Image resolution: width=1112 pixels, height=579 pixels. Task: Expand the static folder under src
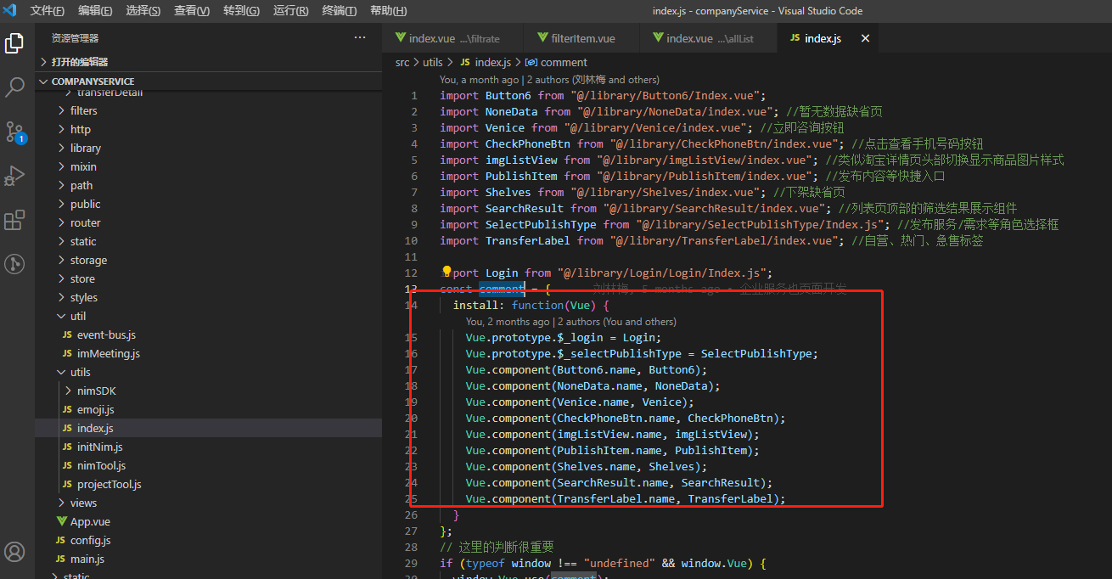[x=208, y=241]
